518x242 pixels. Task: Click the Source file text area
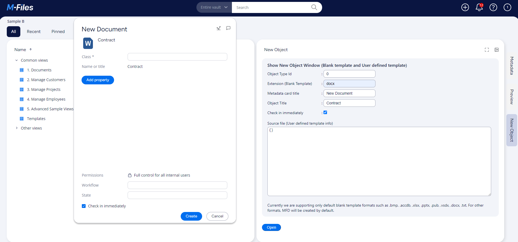[379, 161]
